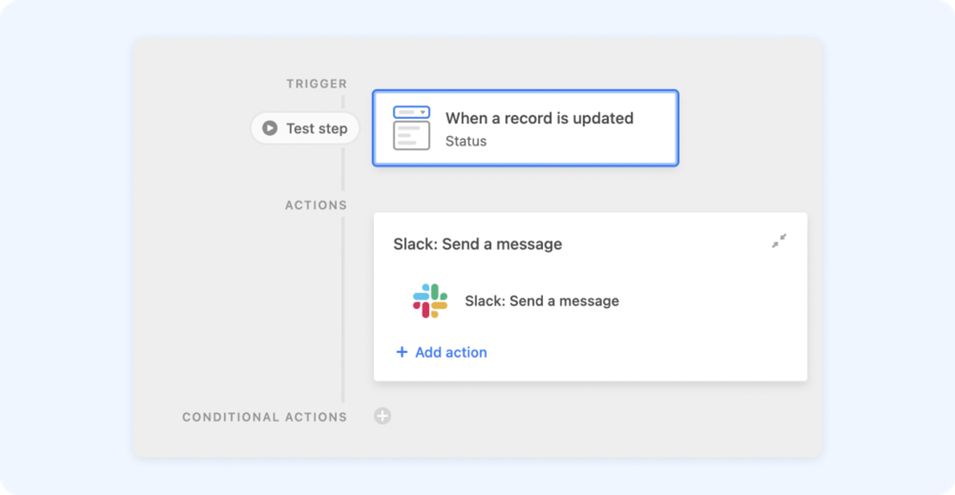Click the Slack logo icon
This screenshot has width=955, height=495.
430,301
